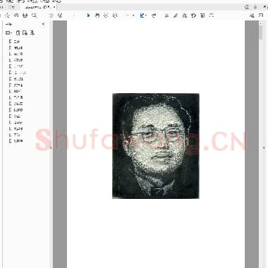Select the topmost bookmark in the list
This screenshot has width=268, height=268.
(16, 42)
